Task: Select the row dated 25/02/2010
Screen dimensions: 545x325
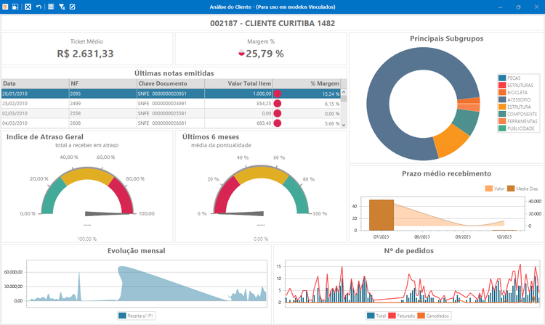Action: pos(171,103)
